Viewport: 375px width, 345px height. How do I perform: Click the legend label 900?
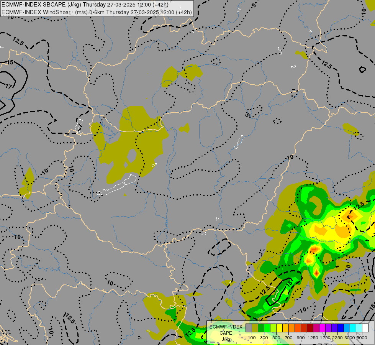pos(301,338)
